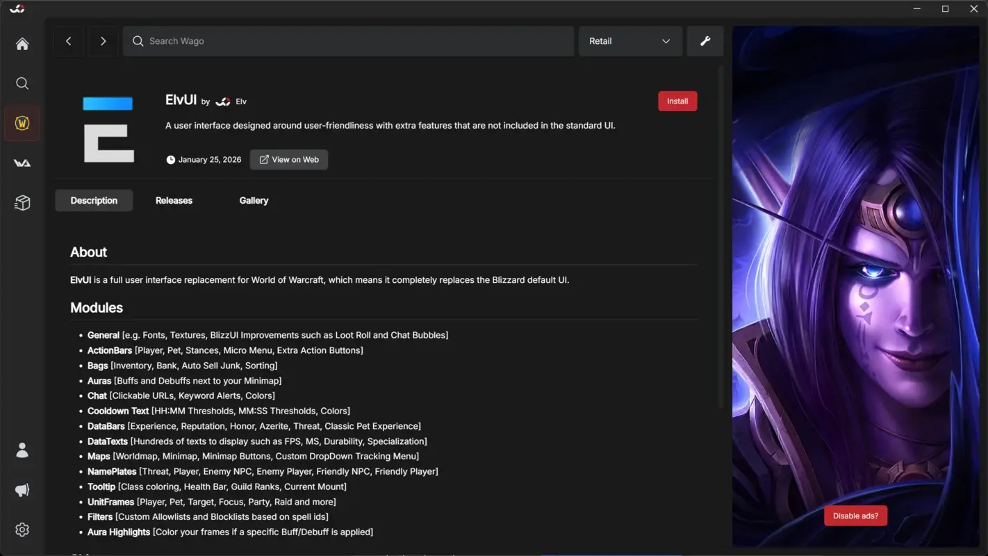The height and width of the screenshot is (556, 988).
Task: Select the Description tab
Action: coord(94,200)
